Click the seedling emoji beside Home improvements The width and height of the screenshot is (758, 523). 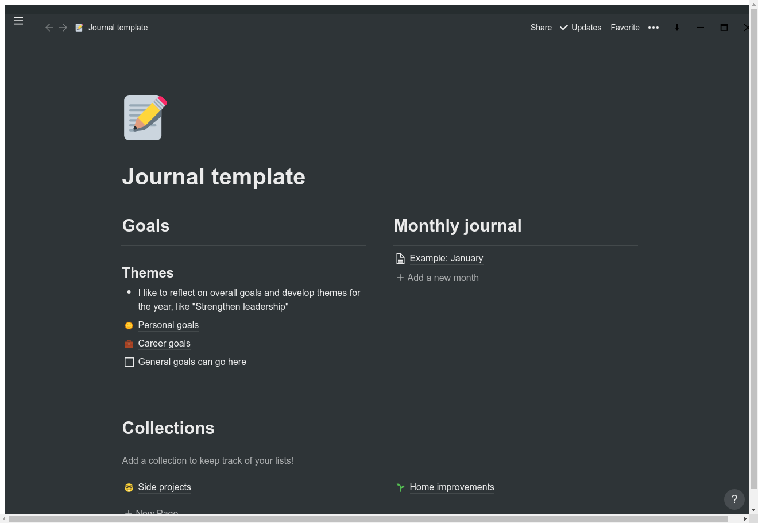[x=400, y=487]
